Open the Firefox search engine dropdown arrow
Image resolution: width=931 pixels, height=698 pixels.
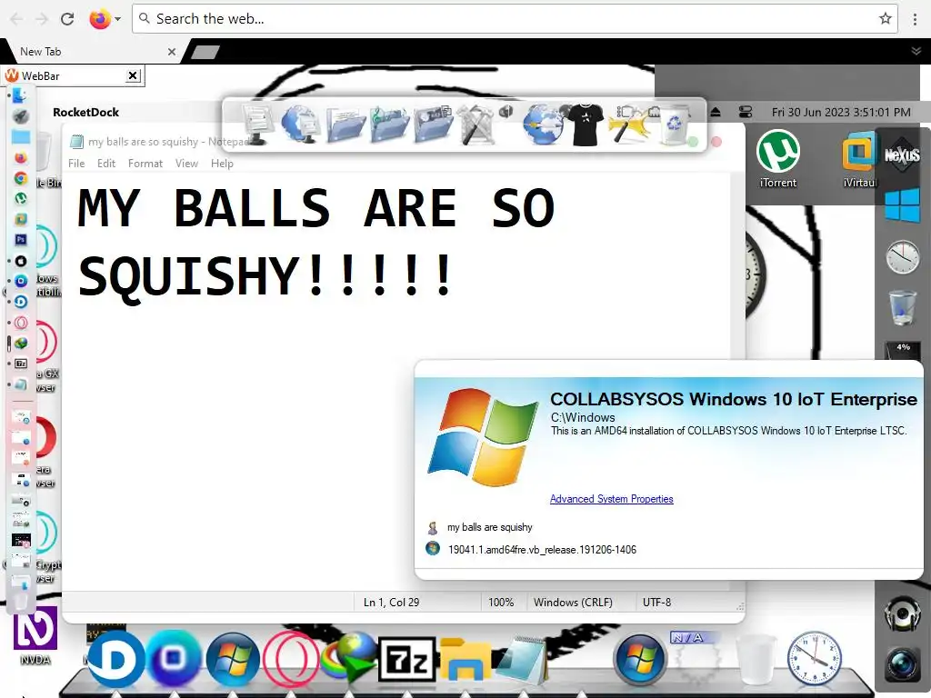point(117,19)
